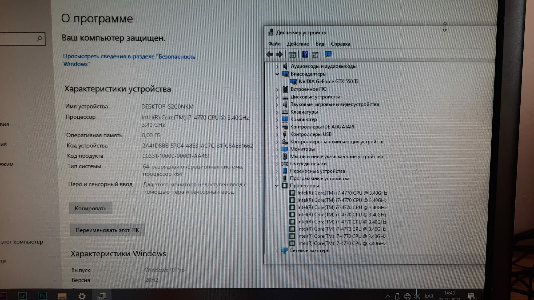Click the Settings gear icon in taskbar
The width and height of the screenshot is (534, 300).
82,296
